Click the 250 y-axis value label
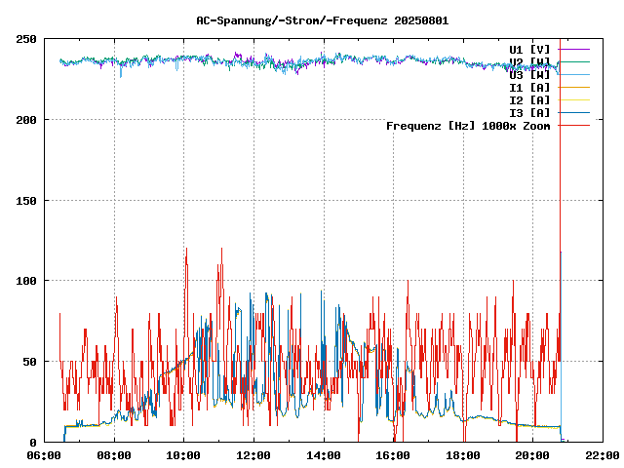The height and width of the screenshot is (468, 624). (26, 39)
